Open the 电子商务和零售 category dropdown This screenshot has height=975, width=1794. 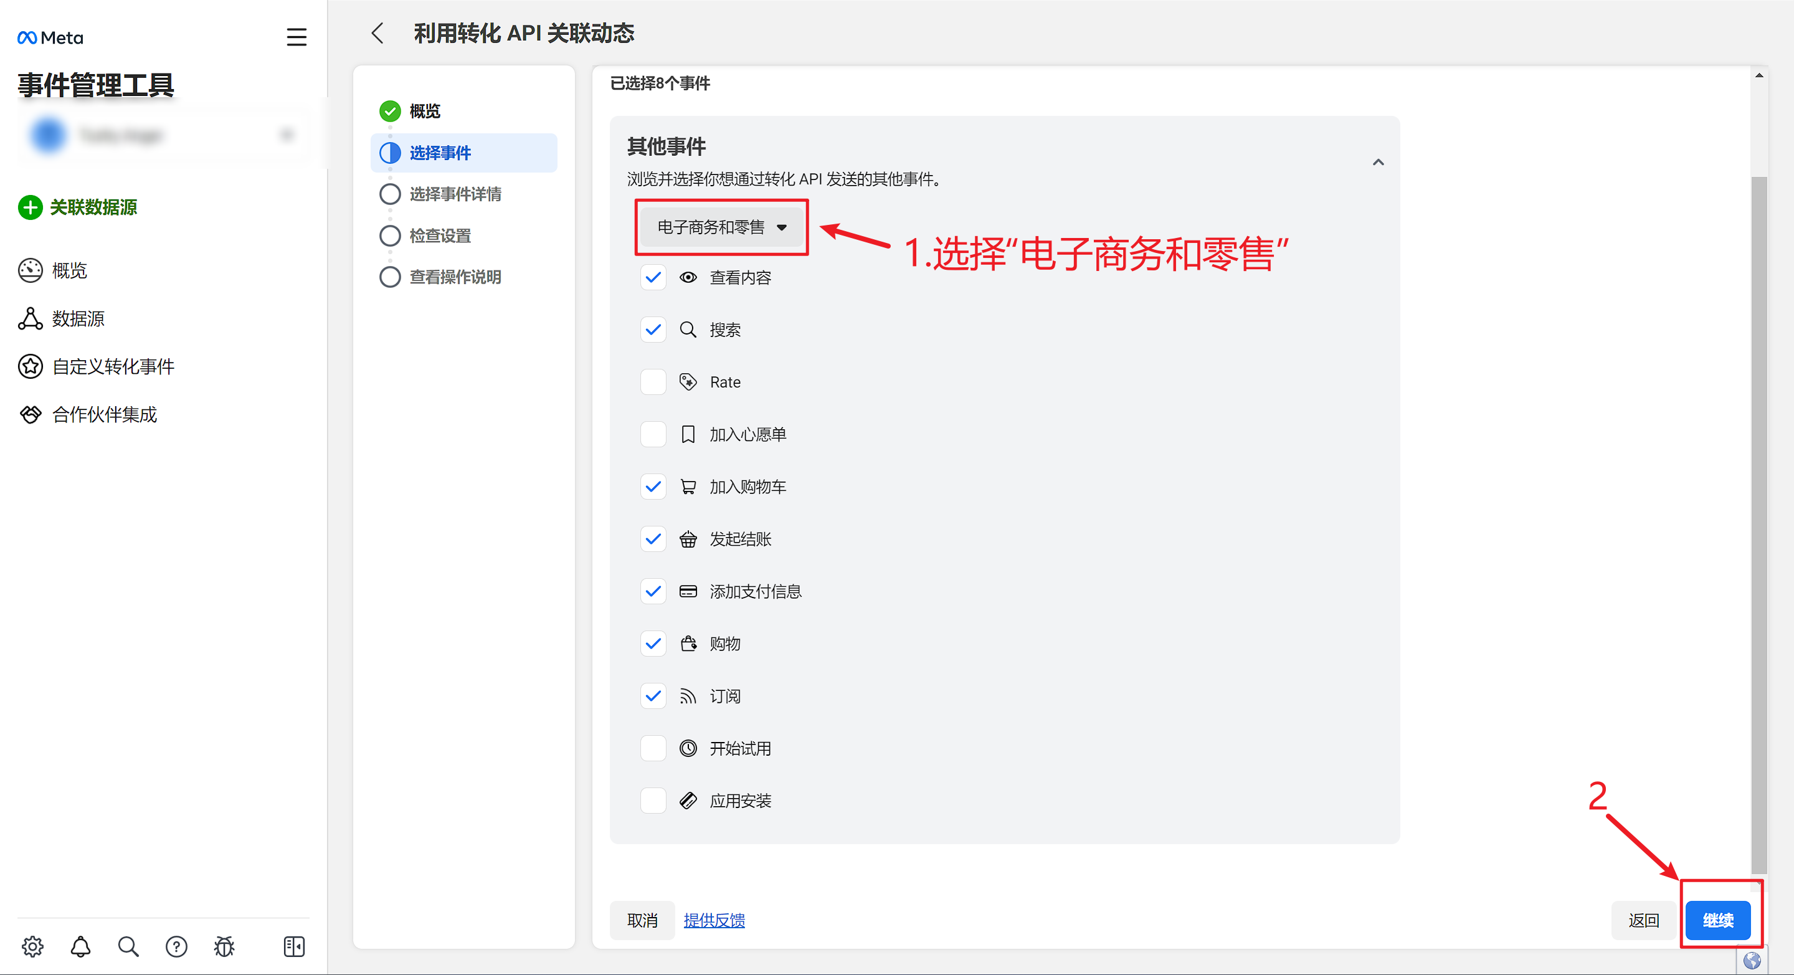click(721, 227)
